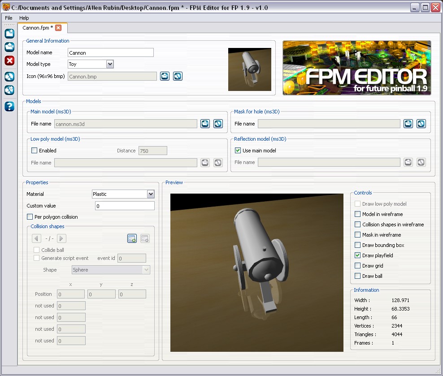Enable the Low poly model checkbox
This screenshot has height=376, width=443.
(x=35, y=151)
